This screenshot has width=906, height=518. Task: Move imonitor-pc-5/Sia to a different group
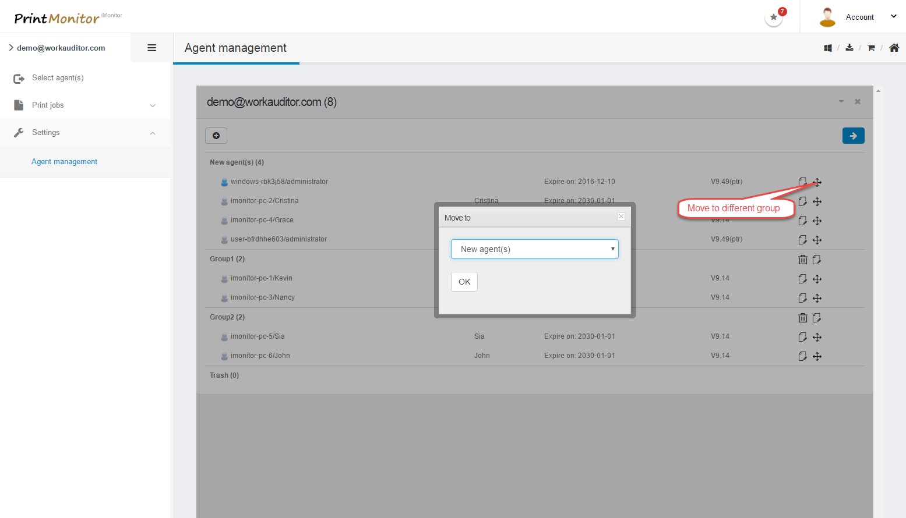(x=817, y=337)
